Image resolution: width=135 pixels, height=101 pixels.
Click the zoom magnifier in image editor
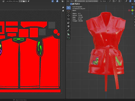pos(63,8)
